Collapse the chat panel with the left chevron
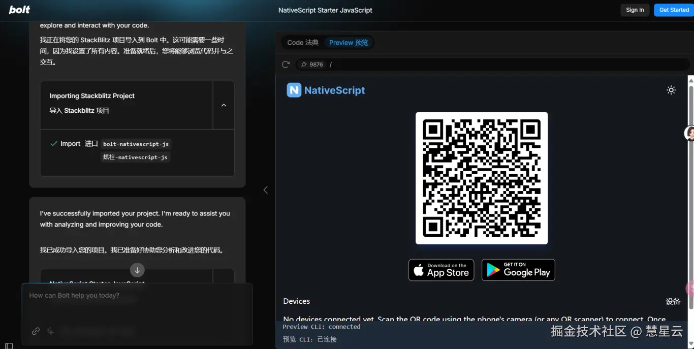694x349 pixels. click(265, 190)
